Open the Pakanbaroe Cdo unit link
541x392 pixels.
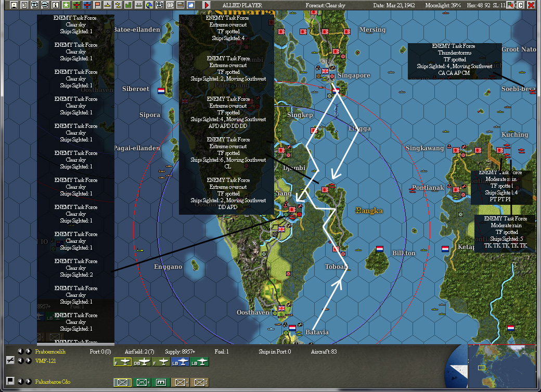point(53,382)
